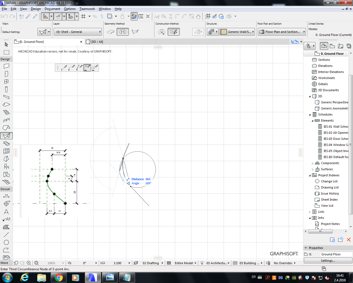This screenshot has width=353, height=283.
Task: Open the Trace reference icon
Action: pos(109,16)
